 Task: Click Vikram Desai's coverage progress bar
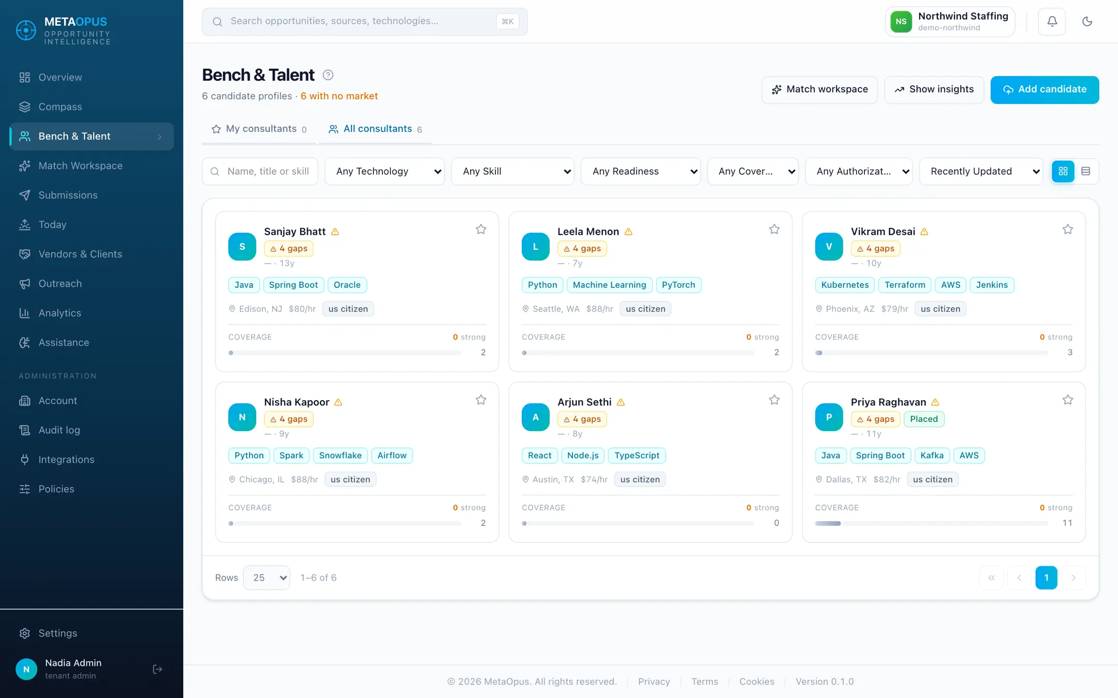point(932,353)
